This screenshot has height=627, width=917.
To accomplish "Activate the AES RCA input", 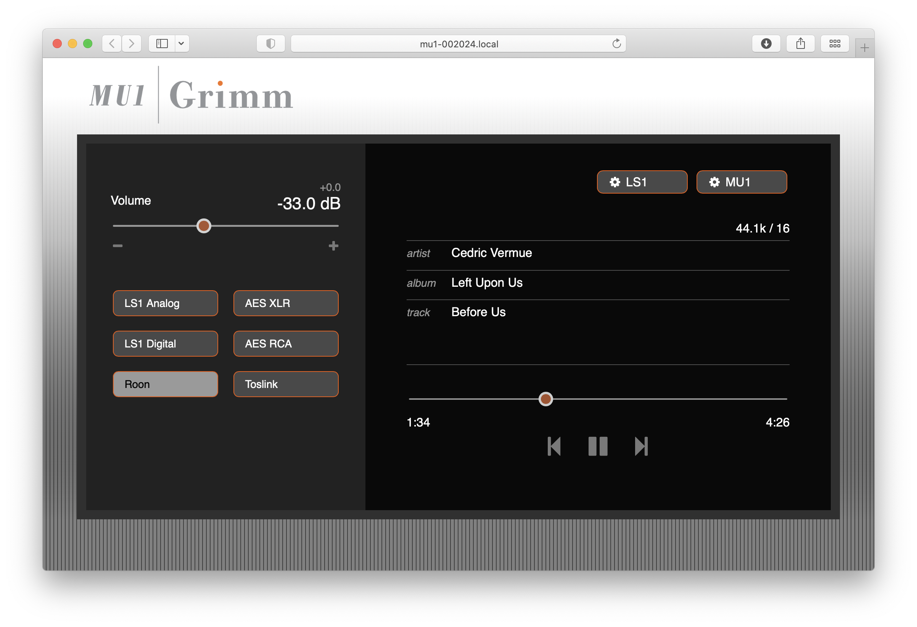I will [x=286, y=343].
